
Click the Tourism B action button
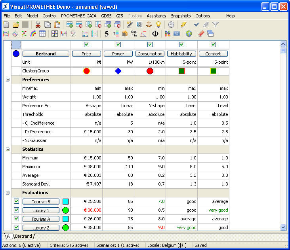(x=41, y=202)
